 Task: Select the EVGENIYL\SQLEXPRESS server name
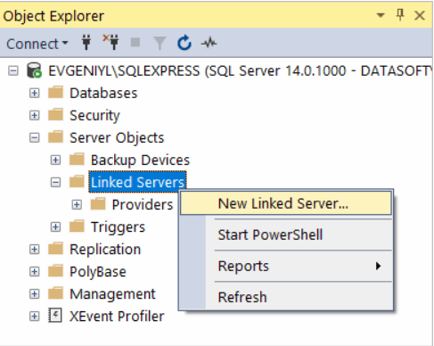click(x=240, y=71)
